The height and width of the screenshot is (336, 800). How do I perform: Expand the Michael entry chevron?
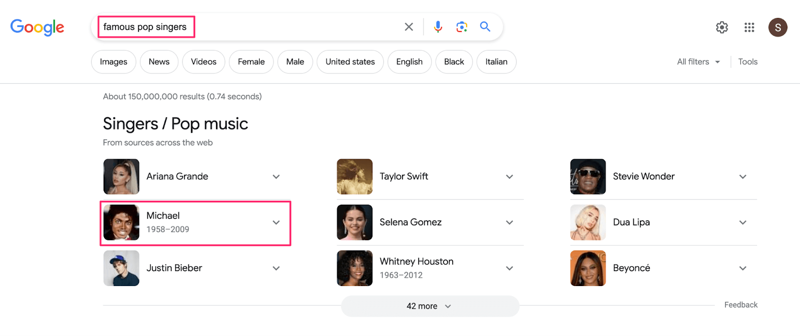276,223
